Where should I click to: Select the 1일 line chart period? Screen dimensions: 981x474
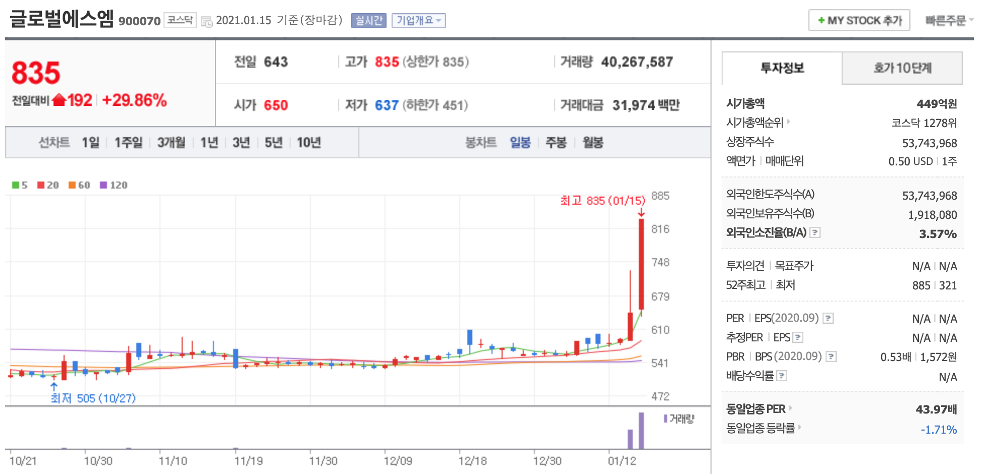pyautogui.click(x=91, y=143)
